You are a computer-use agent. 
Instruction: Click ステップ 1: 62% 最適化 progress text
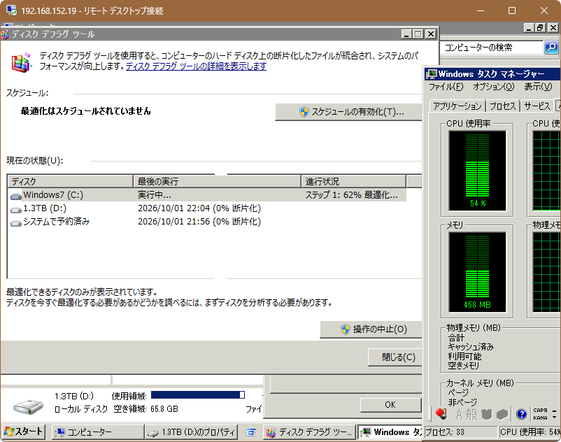tap(351, 195)
